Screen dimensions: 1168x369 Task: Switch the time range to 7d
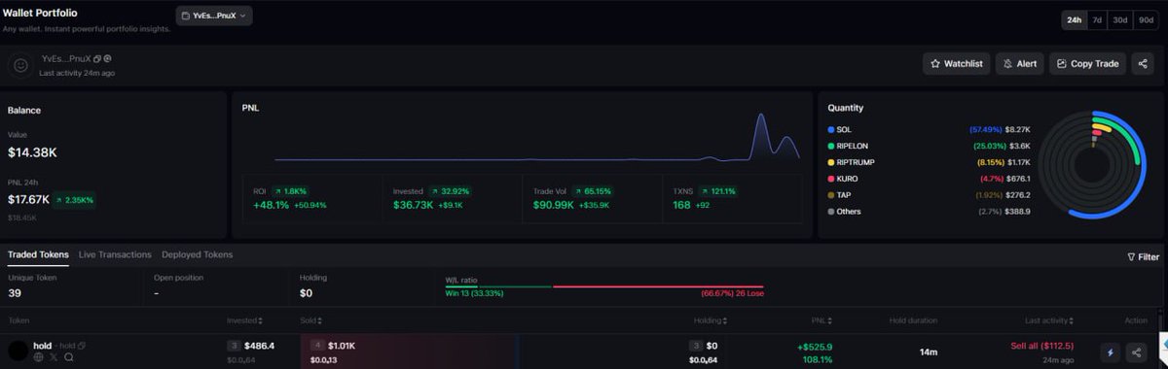[1097, 19]
